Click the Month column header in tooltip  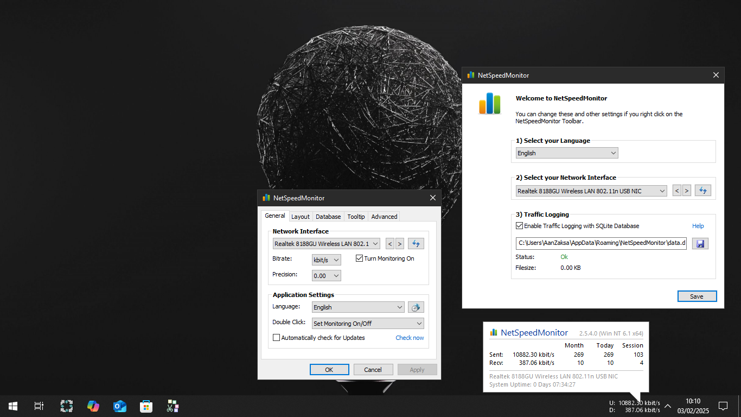574,345
